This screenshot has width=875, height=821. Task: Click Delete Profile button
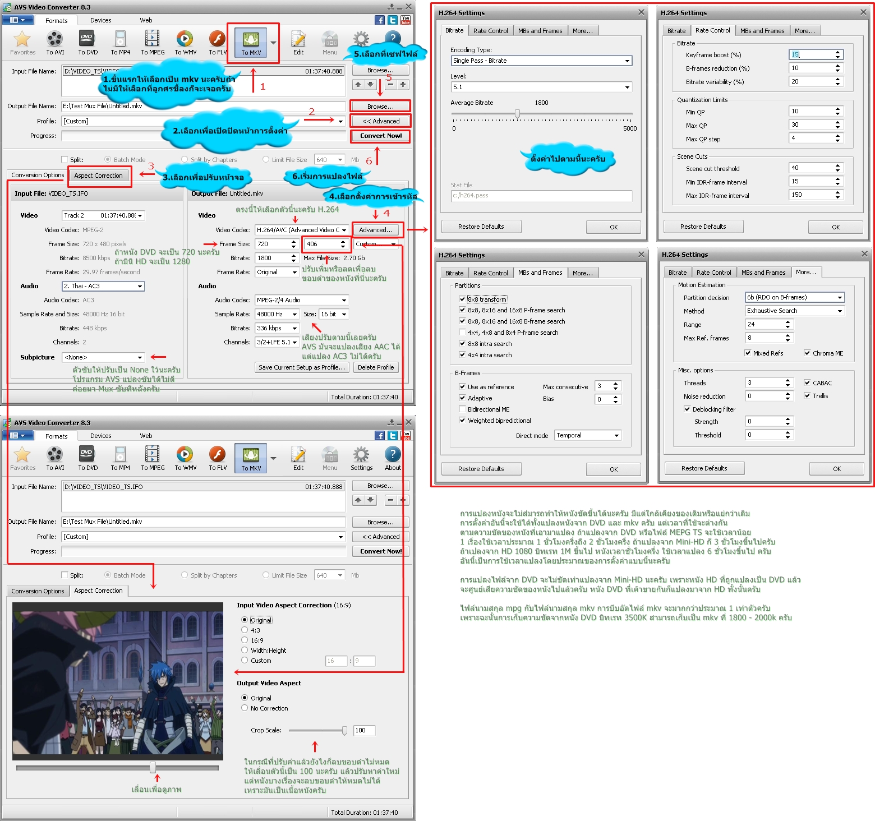pyautogui.click(x=376, y=367)
